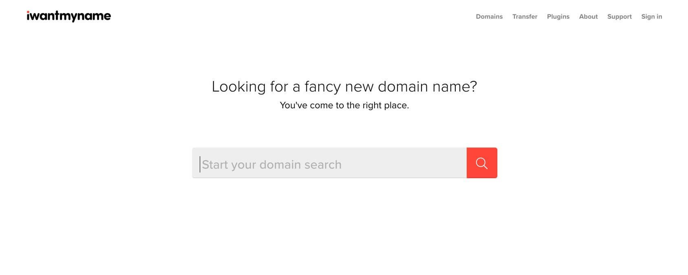Click Support in the top-right navigation
688x275 pixels.
(619, 17)
